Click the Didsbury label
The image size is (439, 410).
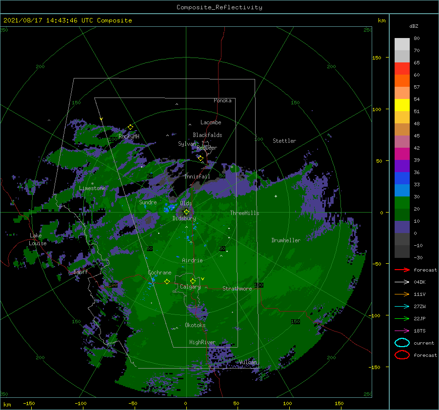(x=184, y=218)
